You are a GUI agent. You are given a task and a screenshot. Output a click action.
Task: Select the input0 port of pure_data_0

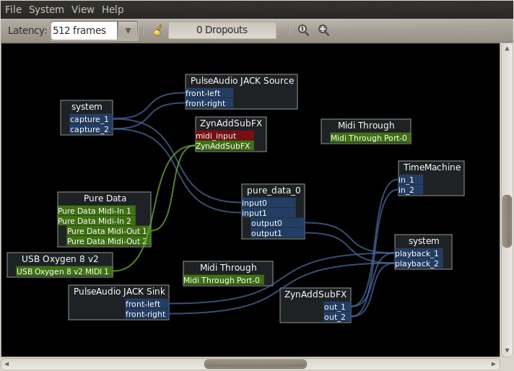tap(269, 204)
